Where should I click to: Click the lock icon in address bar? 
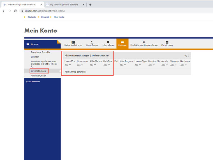(x=22, y=11)
